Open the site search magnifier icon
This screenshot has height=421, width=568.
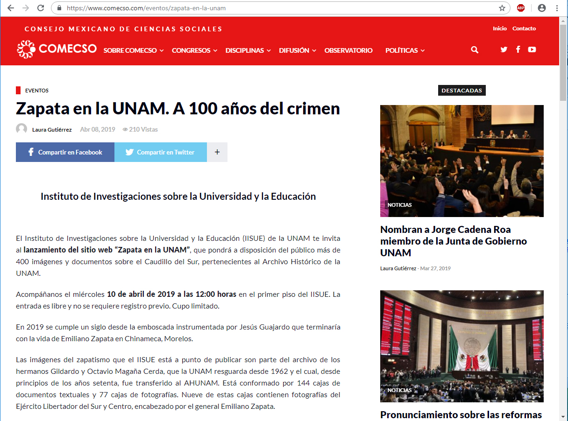click(x=475, y=50)
